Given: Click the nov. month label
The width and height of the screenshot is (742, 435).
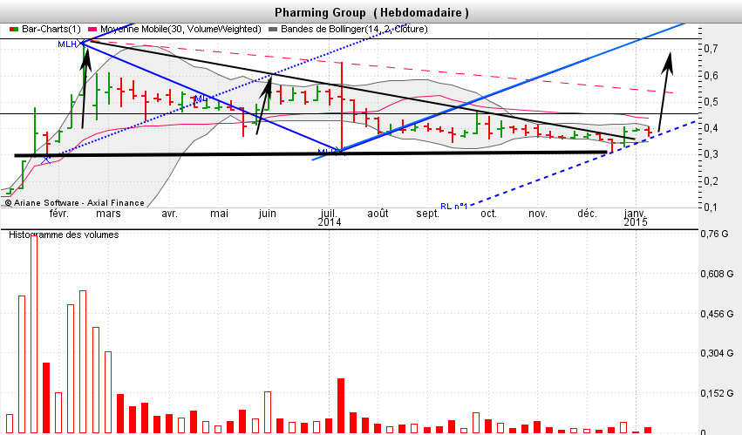Looking at the screenshot, I should pos(538,214).
